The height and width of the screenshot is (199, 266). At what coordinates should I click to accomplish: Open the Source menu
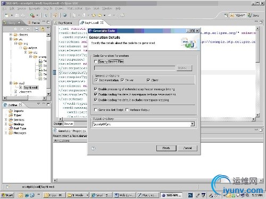click(22, 8)
